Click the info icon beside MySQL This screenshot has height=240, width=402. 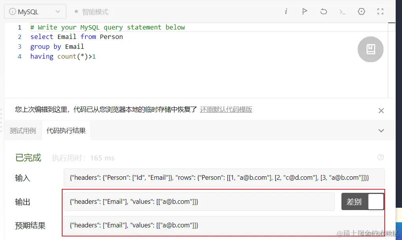(x=12, y=11)
